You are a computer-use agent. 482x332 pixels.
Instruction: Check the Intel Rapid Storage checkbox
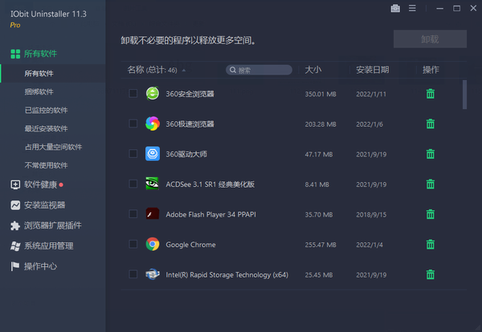[x=133, y=274]
